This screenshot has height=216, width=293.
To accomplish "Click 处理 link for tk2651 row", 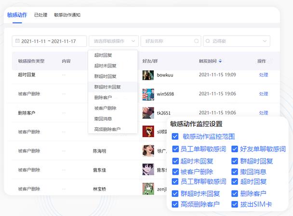I will click(264, 113).
